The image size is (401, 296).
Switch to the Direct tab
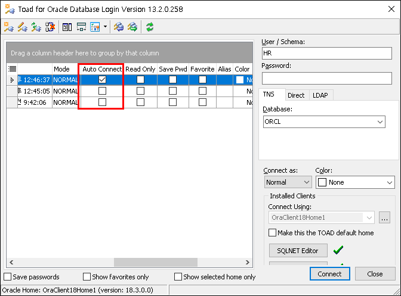296,95
